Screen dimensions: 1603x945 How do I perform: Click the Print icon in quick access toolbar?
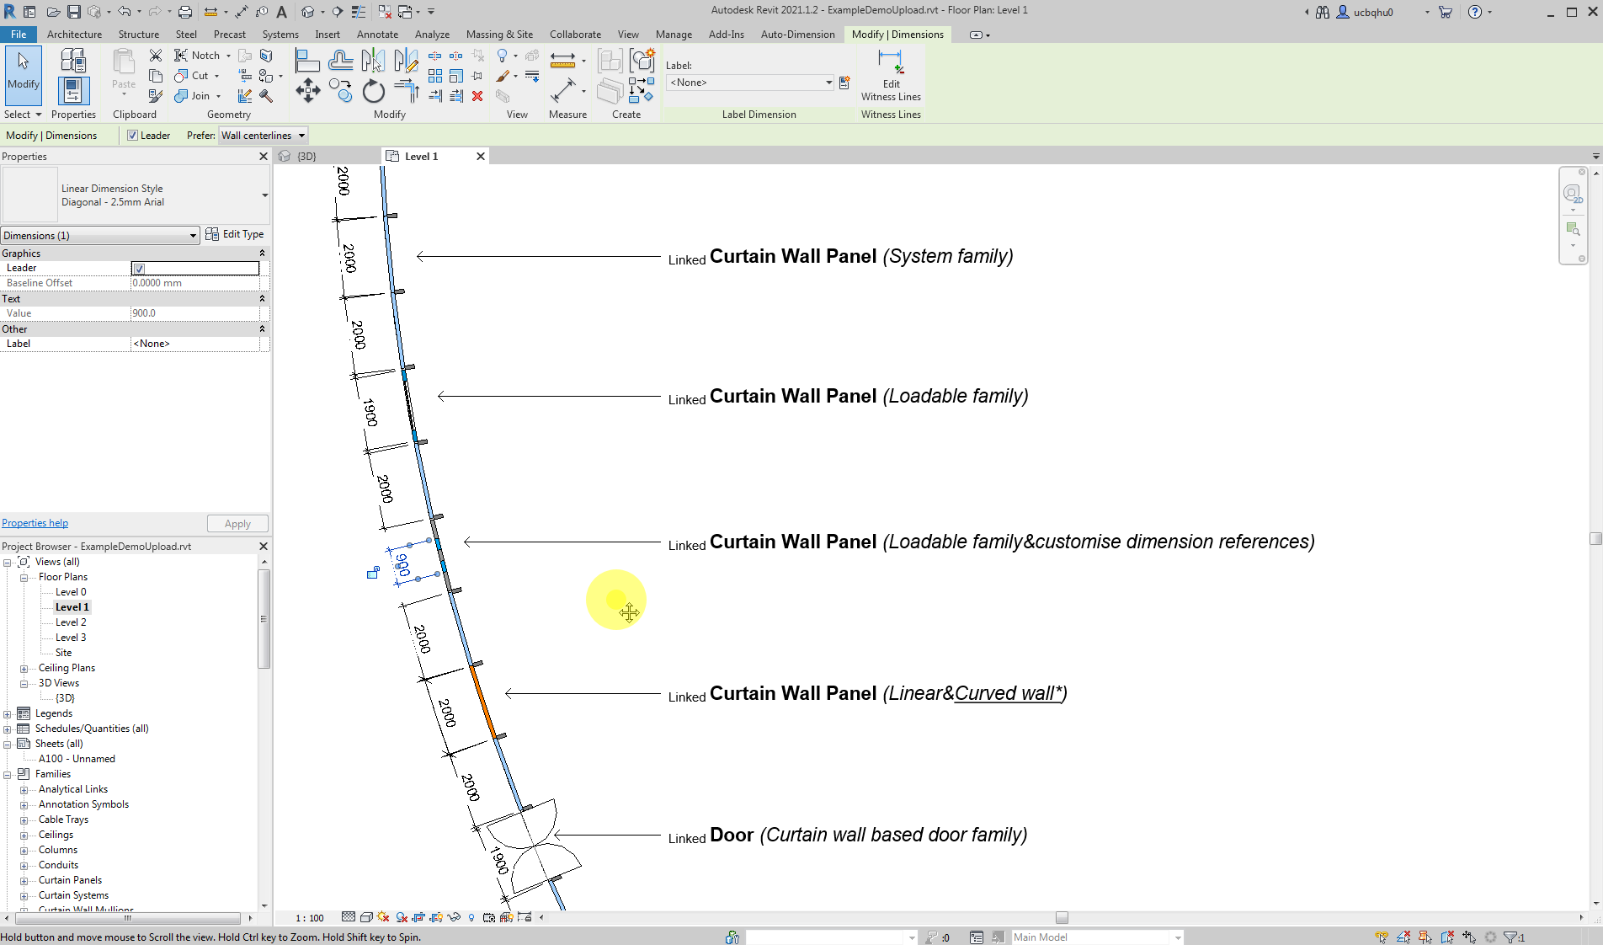tap(185, 12)
